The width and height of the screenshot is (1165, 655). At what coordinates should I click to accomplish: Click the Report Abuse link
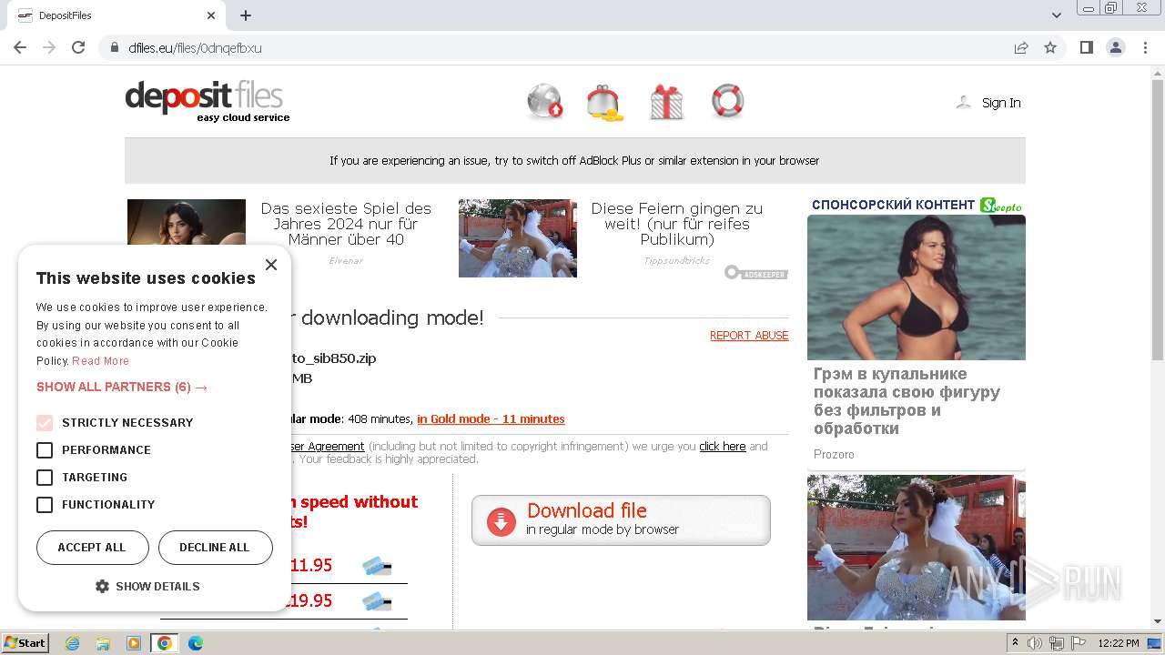click(749, 336)
